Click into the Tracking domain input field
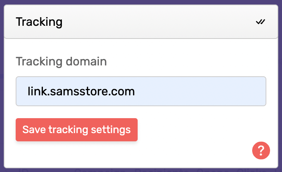 click(141, 91)
